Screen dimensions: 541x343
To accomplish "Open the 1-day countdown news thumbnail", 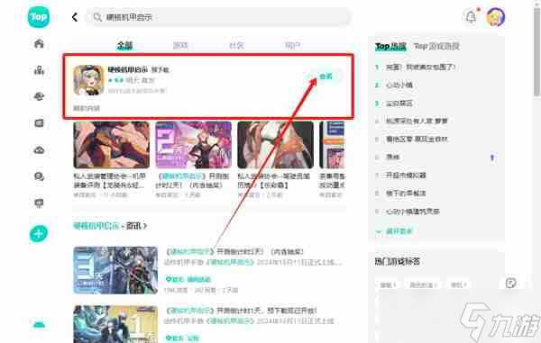I will (115, 324).
